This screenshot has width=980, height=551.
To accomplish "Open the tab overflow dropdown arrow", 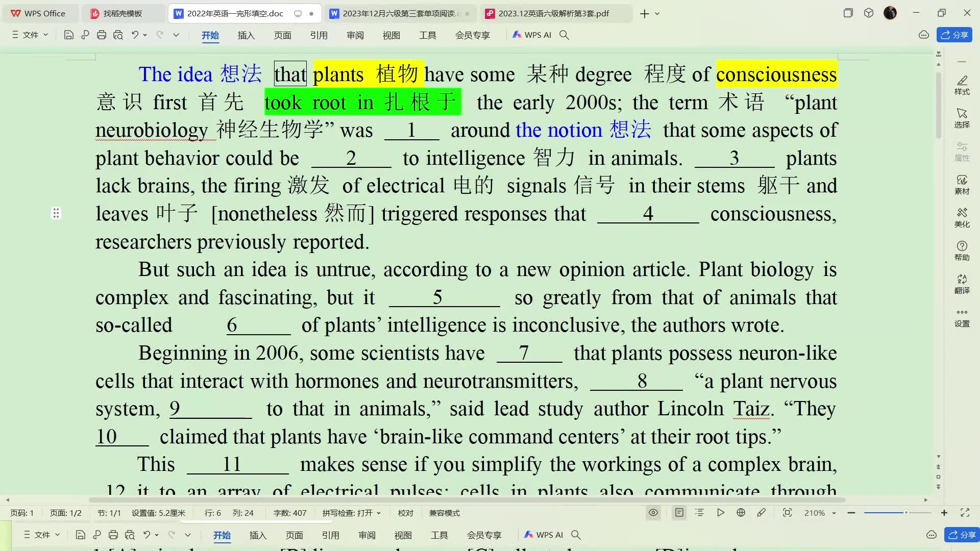I will 658,13.
